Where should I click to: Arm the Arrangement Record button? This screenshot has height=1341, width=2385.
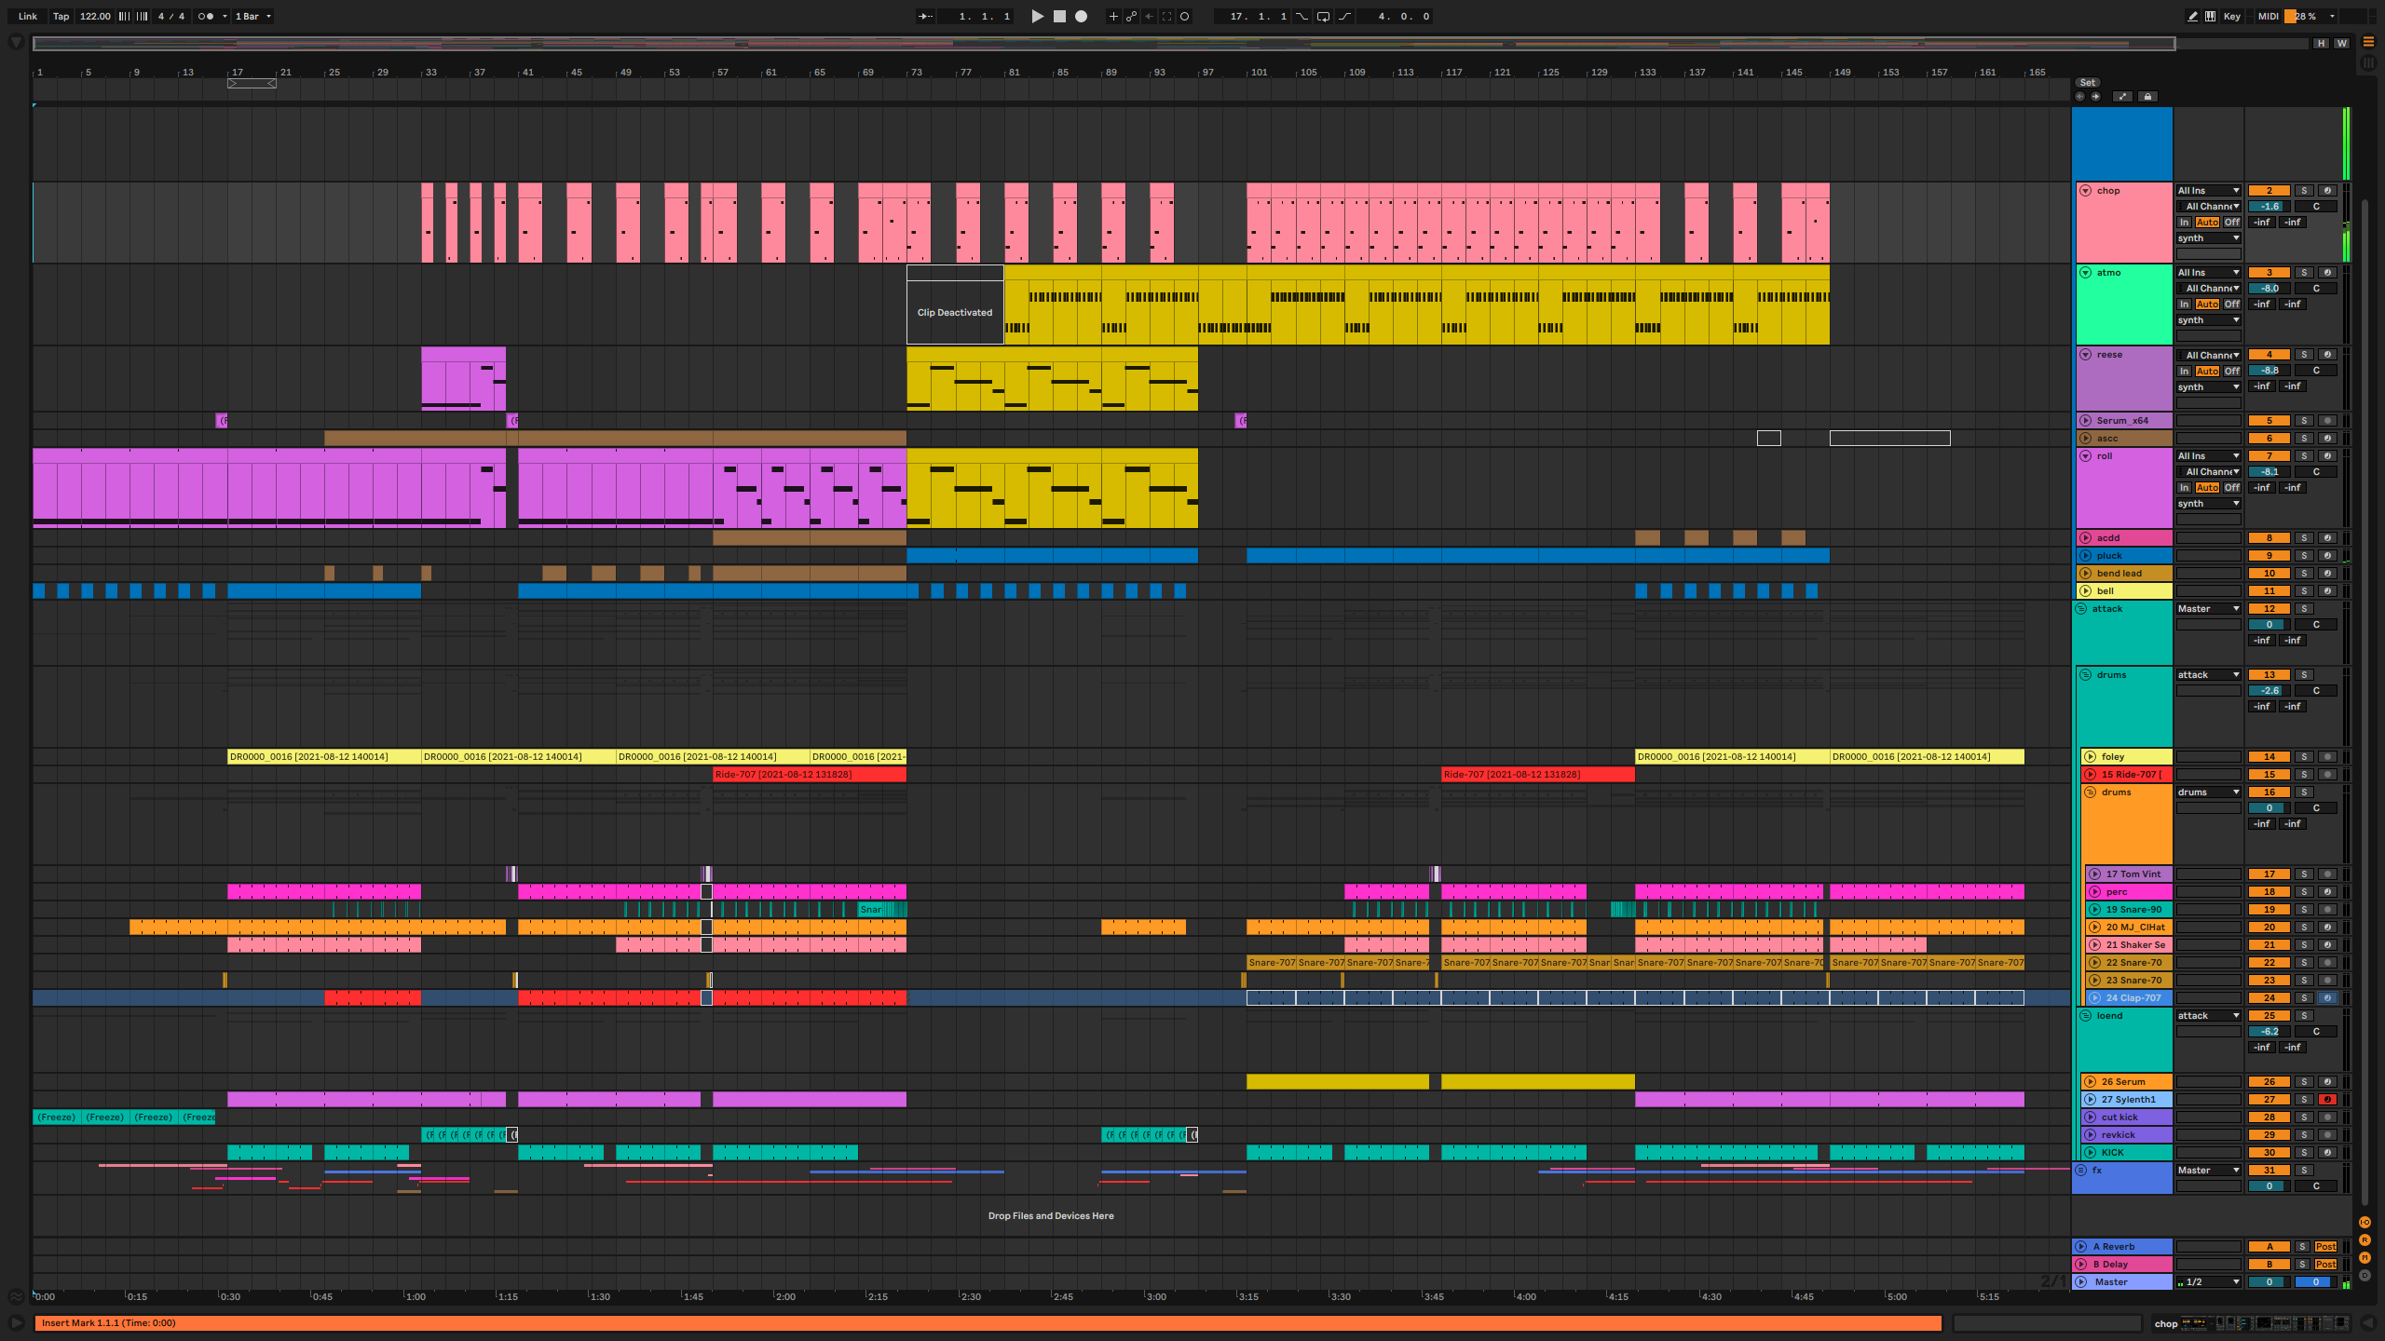click(x=1081, y=16)
